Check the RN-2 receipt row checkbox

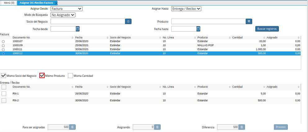(4, 100)
